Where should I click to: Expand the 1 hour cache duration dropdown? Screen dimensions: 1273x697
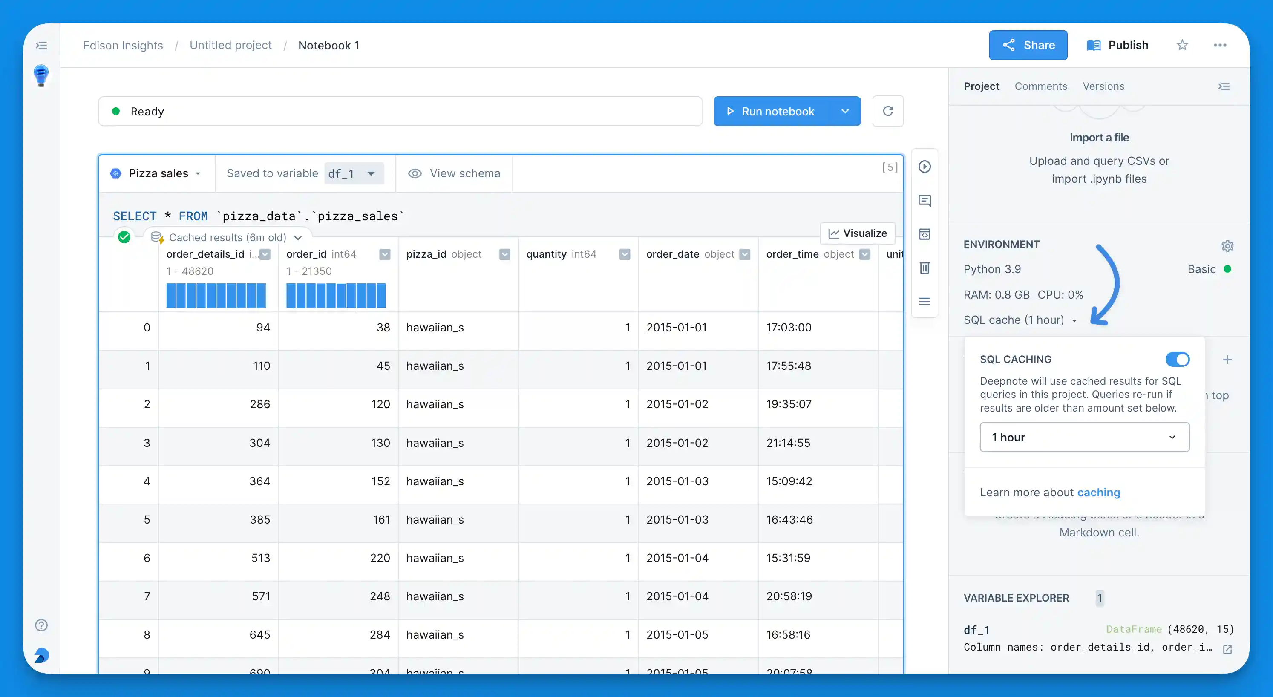click(x=1084, y=437)
